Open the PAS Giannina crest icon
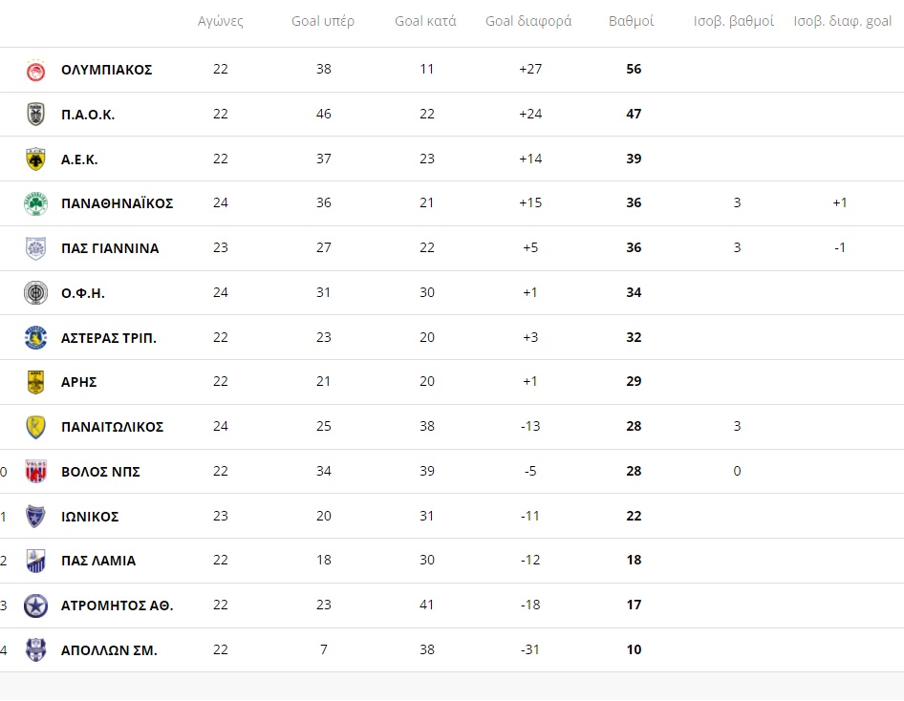Viewport: 904px width, 701px height. coord(35,248)
